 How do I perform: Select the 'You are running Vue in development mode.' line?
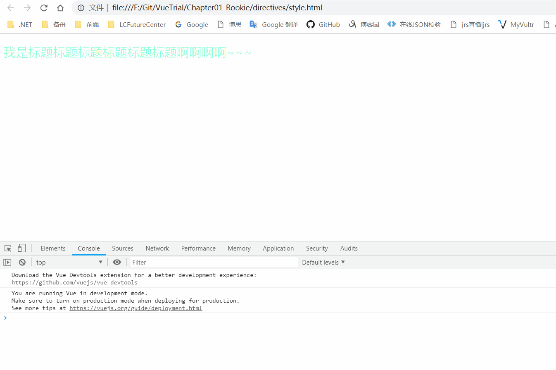pos(80,293)
